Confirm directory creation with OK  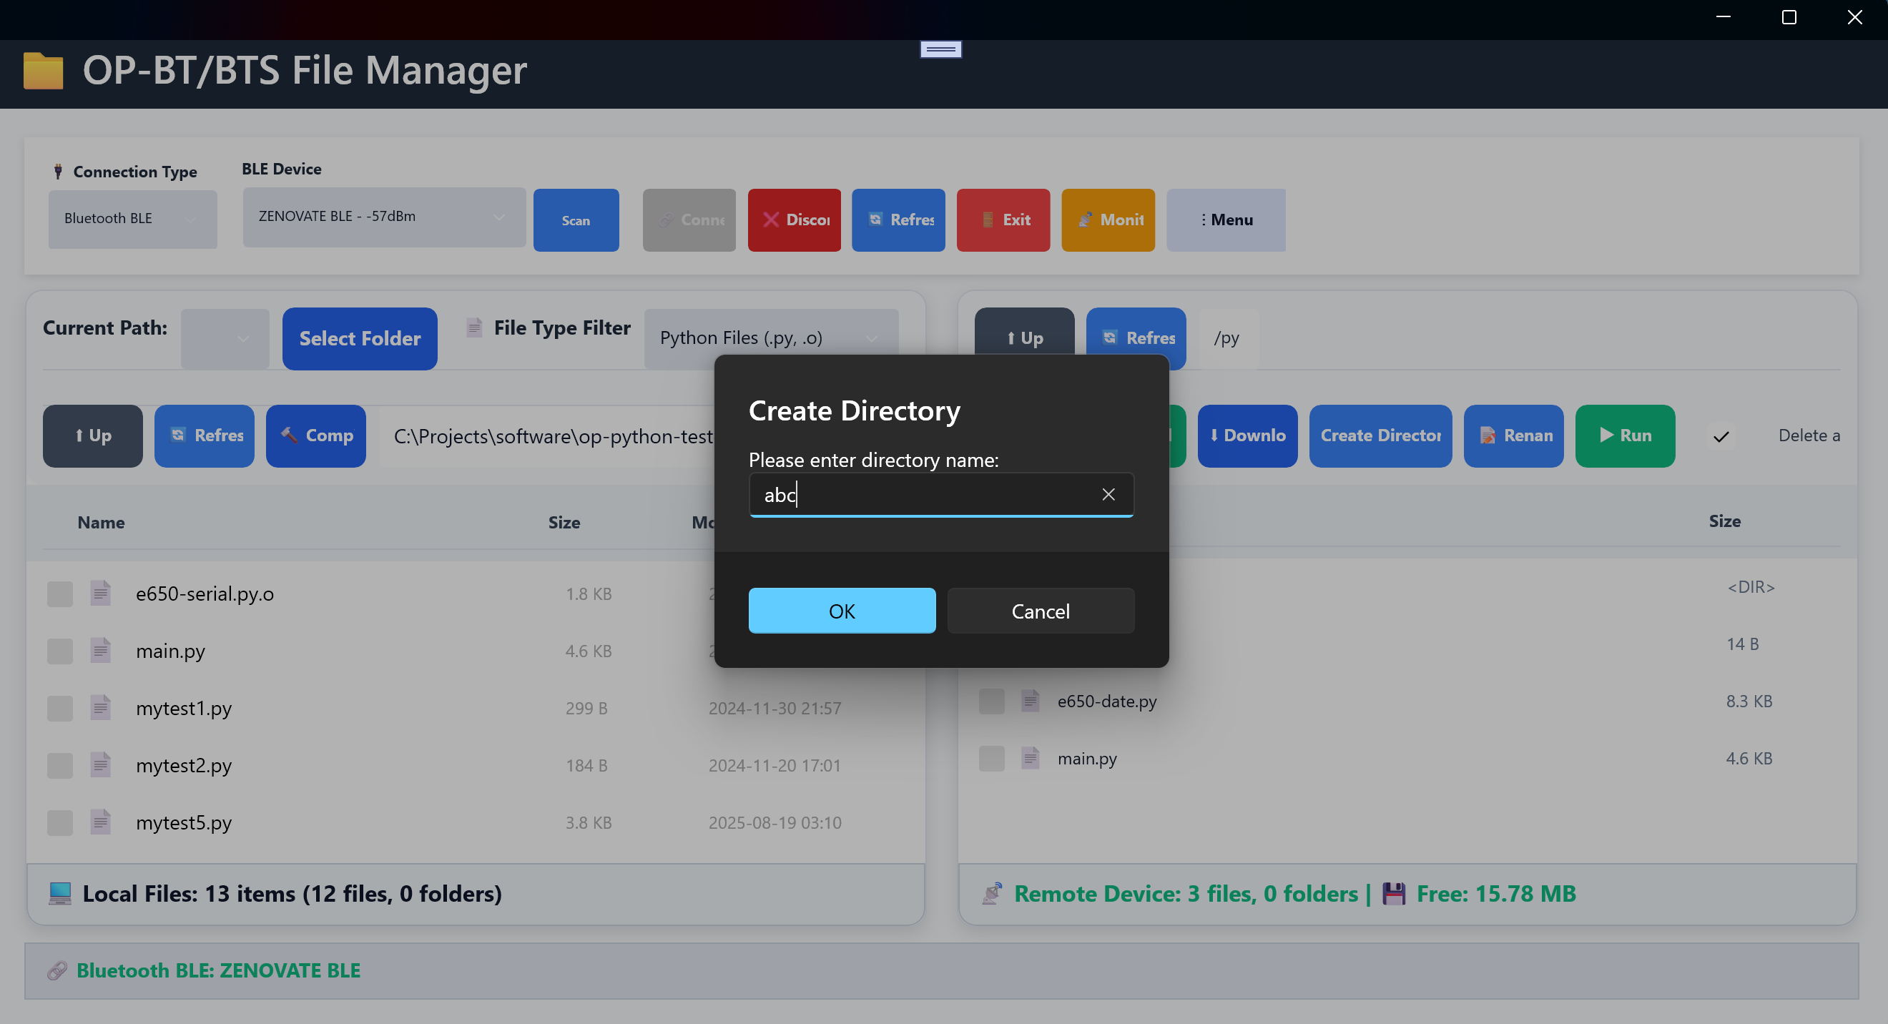[842, 611]
